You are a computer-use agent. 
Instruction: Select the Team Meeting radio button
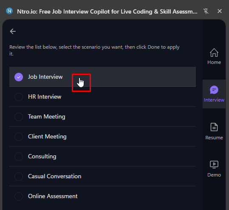click(x=19, y=117)
